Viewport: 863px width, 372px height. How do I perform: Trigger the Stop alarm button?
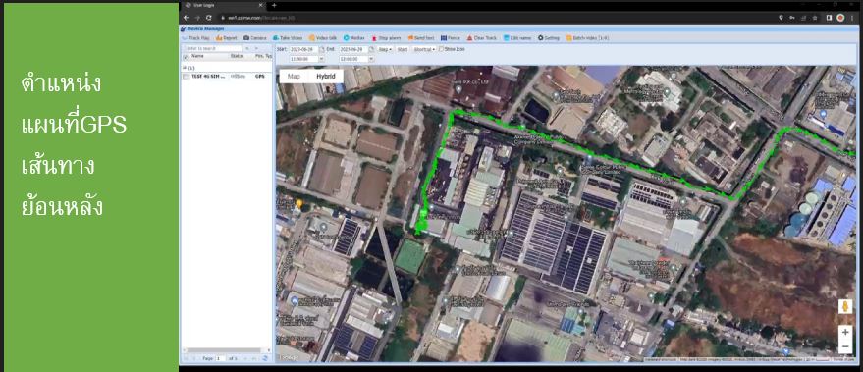386,38
